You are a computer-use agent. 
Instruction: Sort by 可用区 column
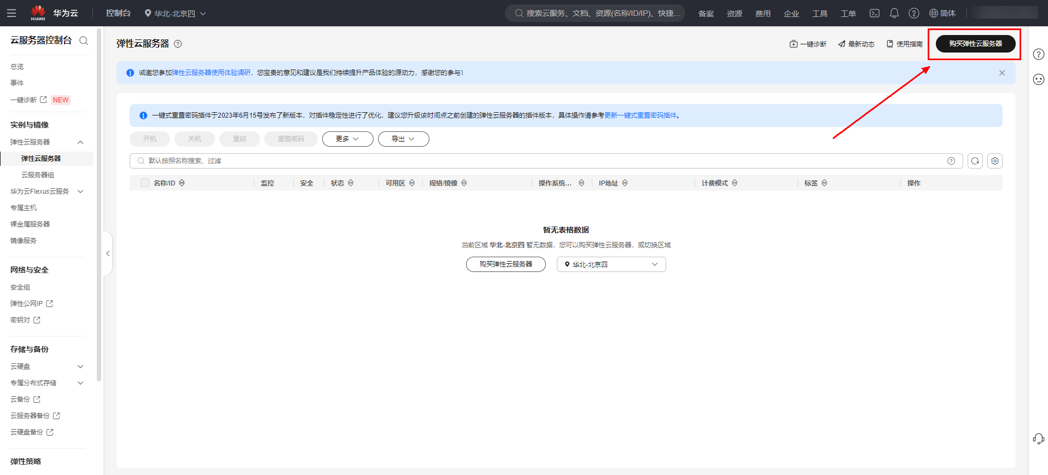coord(412,183)
